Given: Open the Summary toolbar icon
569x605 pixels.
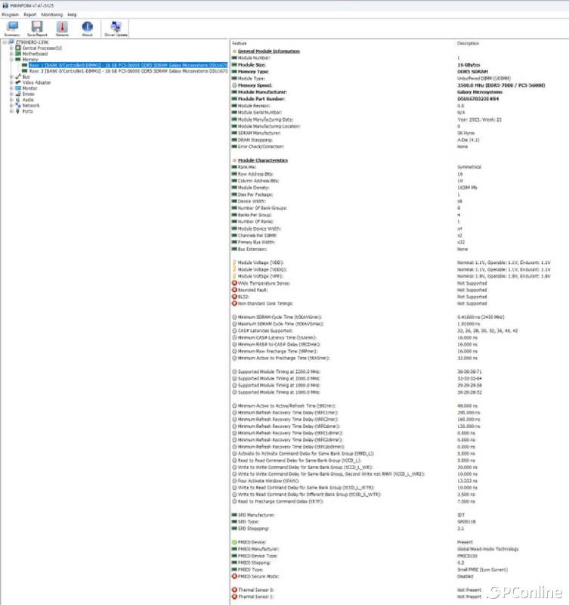Looking at the screenshot, I should click(x=11, y=29).
